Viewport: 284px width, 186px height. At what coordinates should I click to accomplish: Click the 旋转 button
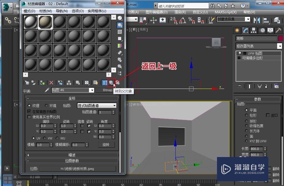pyautogui.click(x=106, y=145)
